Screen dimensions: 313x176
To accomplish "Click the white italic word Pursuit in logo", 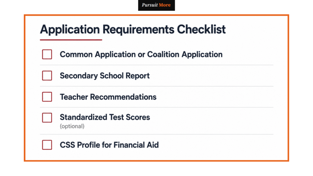I will click(150, 5).
